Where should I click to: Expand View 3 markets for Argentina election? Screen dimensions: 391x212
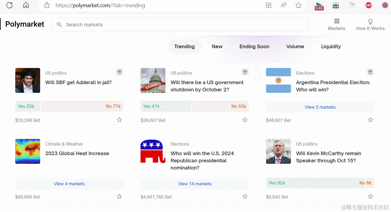pos(320,107)
